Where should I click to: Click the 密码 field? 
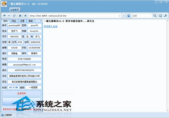point(34,25)
